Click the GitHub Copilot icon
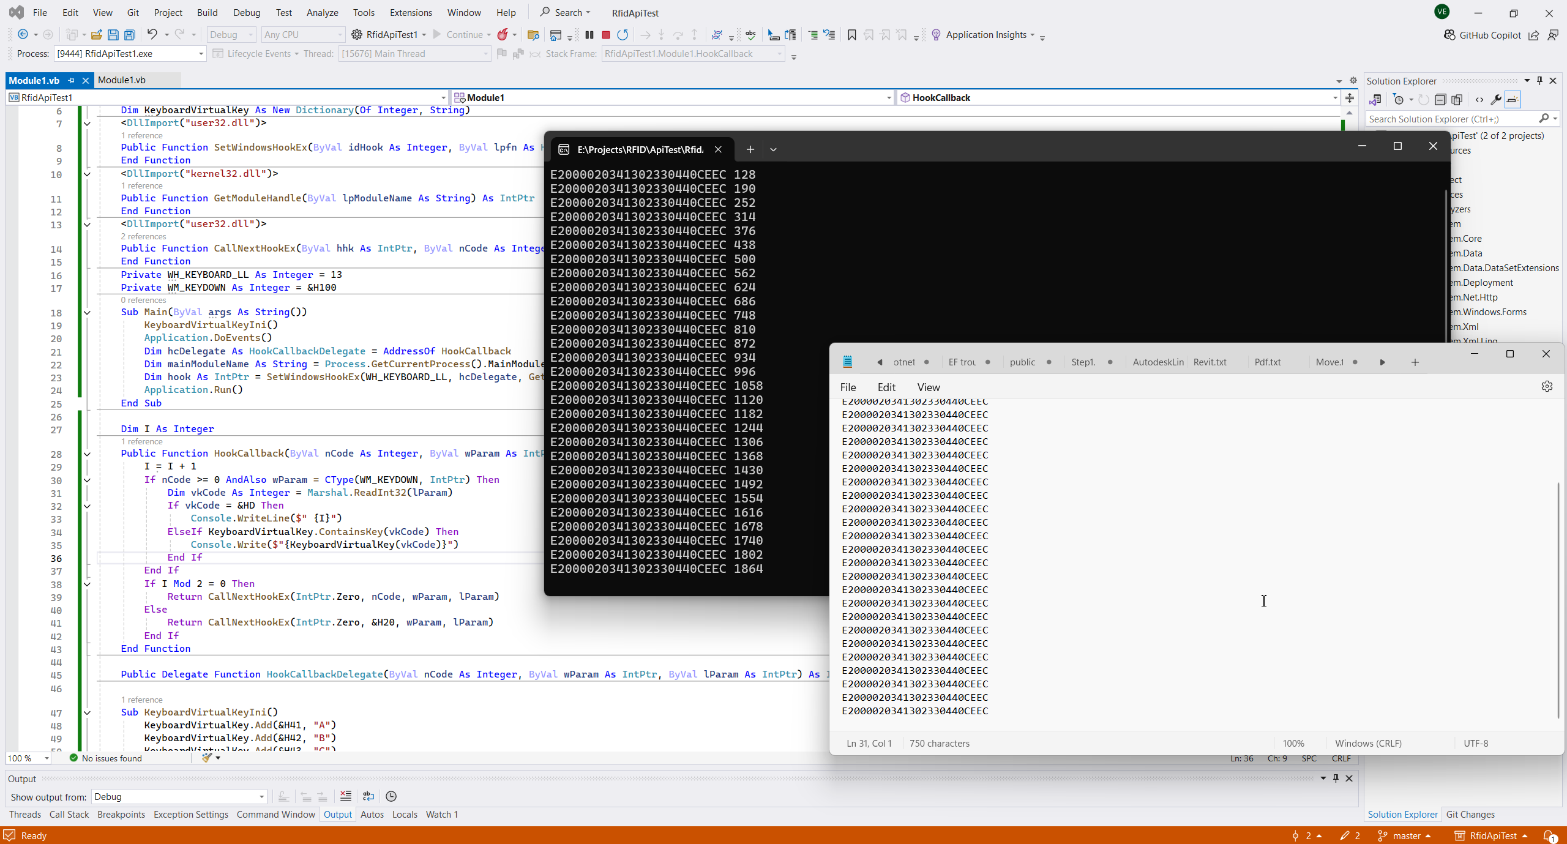The image size is (1567, 844). point(1449,35)
